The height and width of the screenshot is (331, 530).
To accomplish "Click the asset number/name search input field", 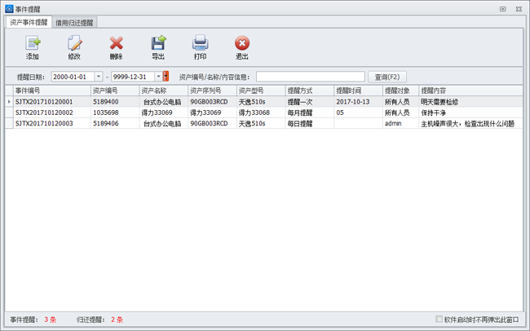I will 310,77.
